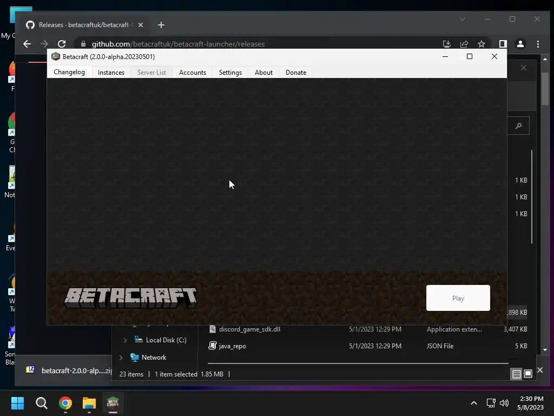The height and width of the screenshot is (416, 554).
Task: Close the Chrome downloads bar
Action: coord(540,370)
